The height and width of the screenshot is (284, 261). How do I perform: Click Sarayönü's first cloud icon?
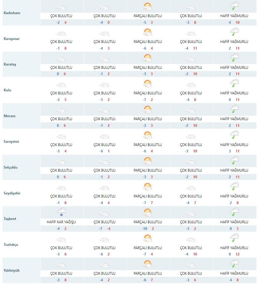61,137
